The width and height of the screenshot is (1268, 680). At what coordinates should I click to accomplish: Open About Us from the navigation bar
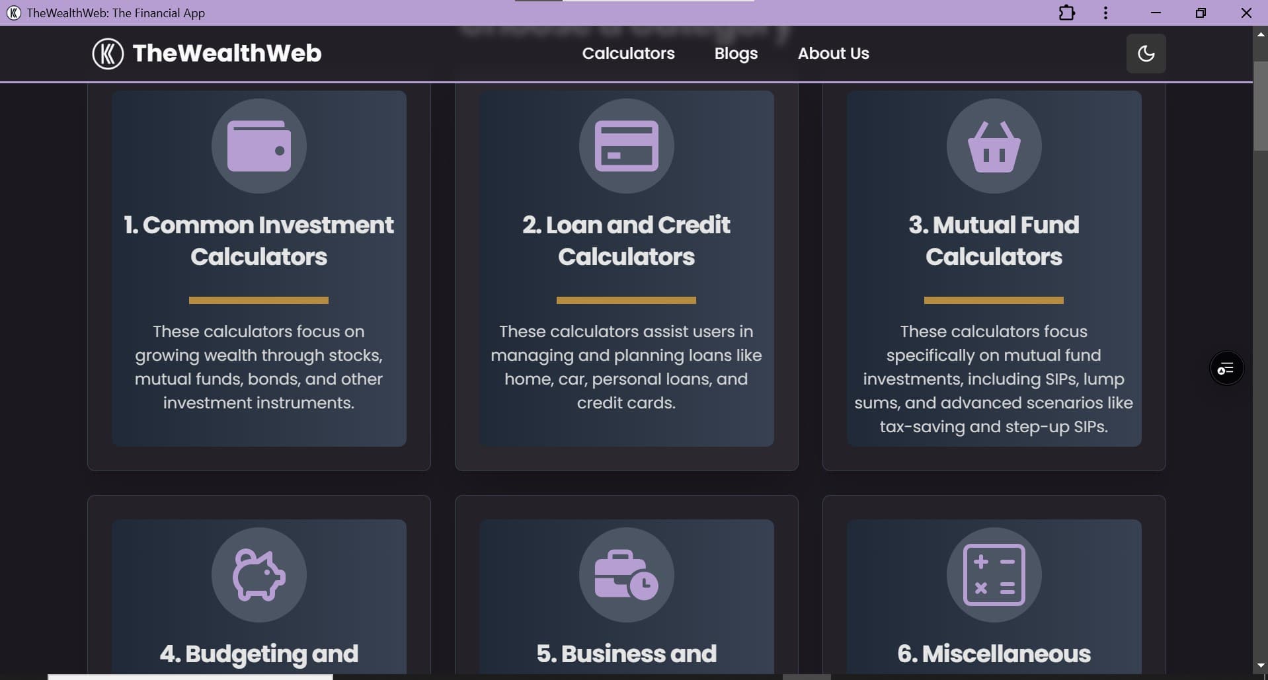833,54
